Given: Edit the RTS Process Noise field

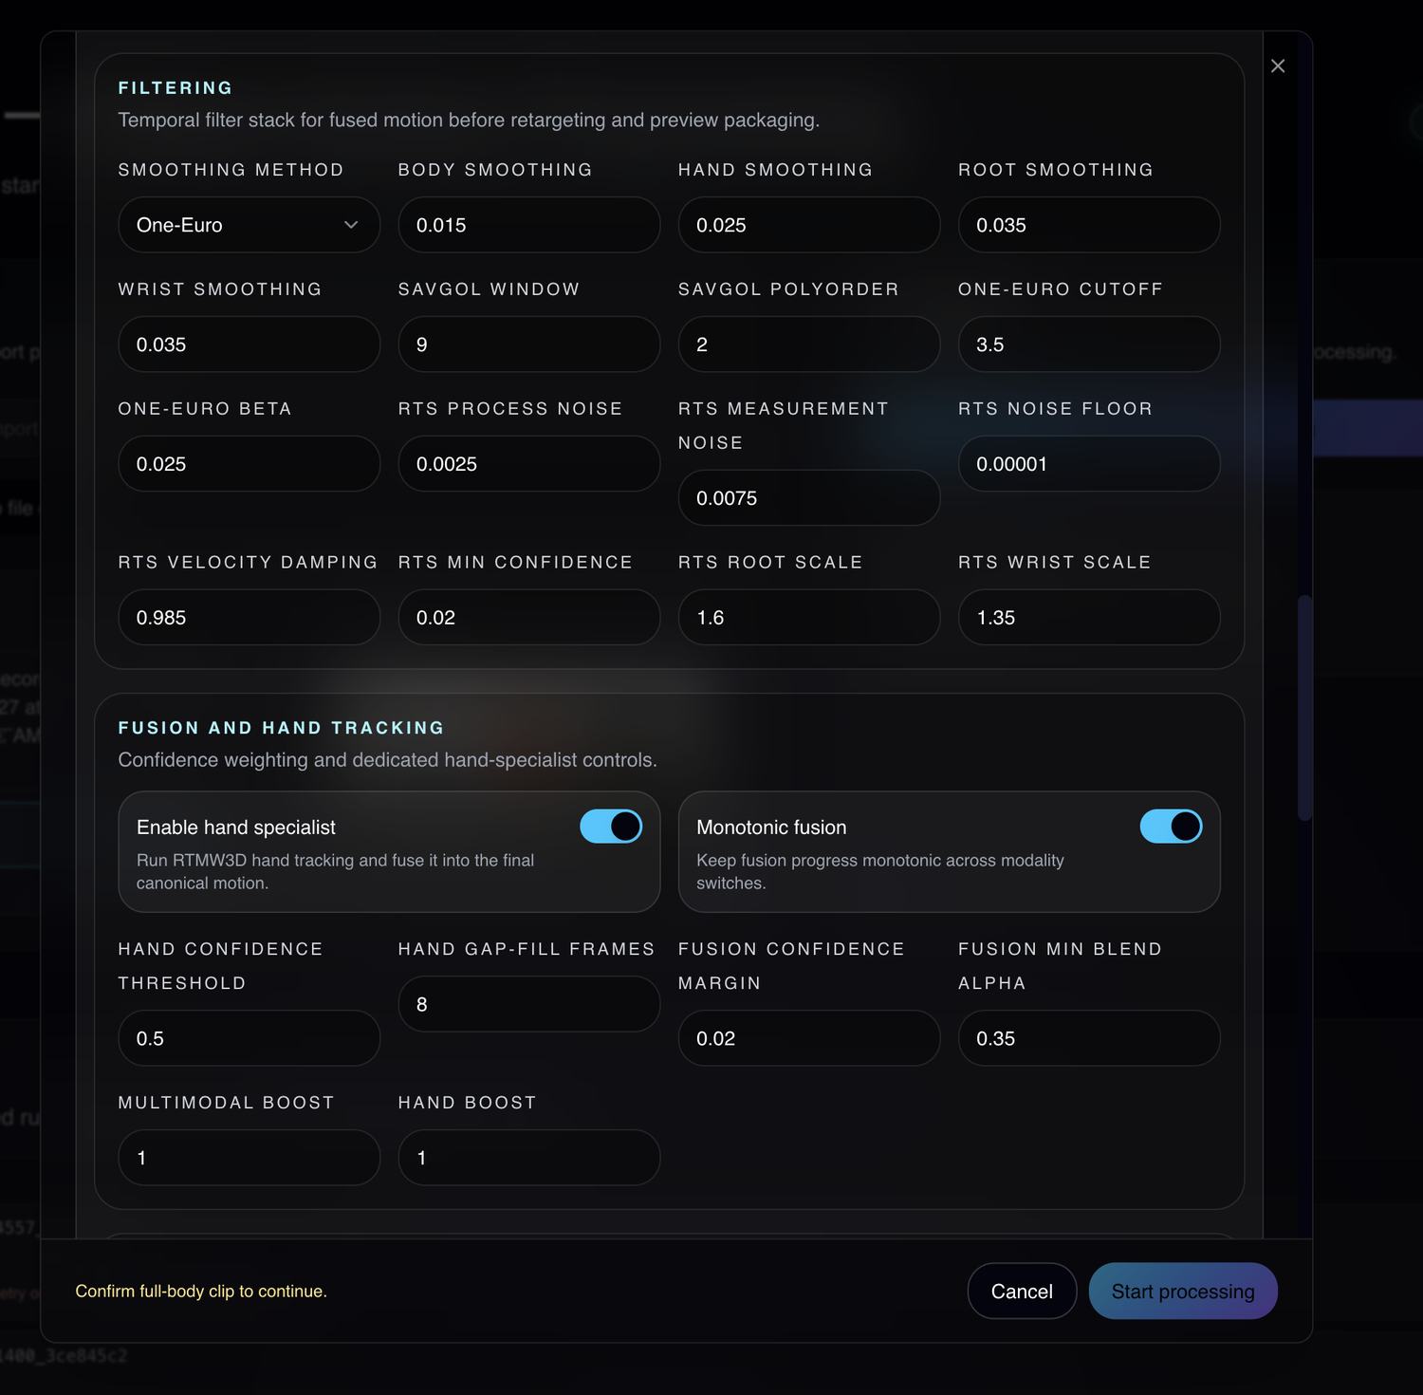Looking at the screenshot, I should [529, 464].
